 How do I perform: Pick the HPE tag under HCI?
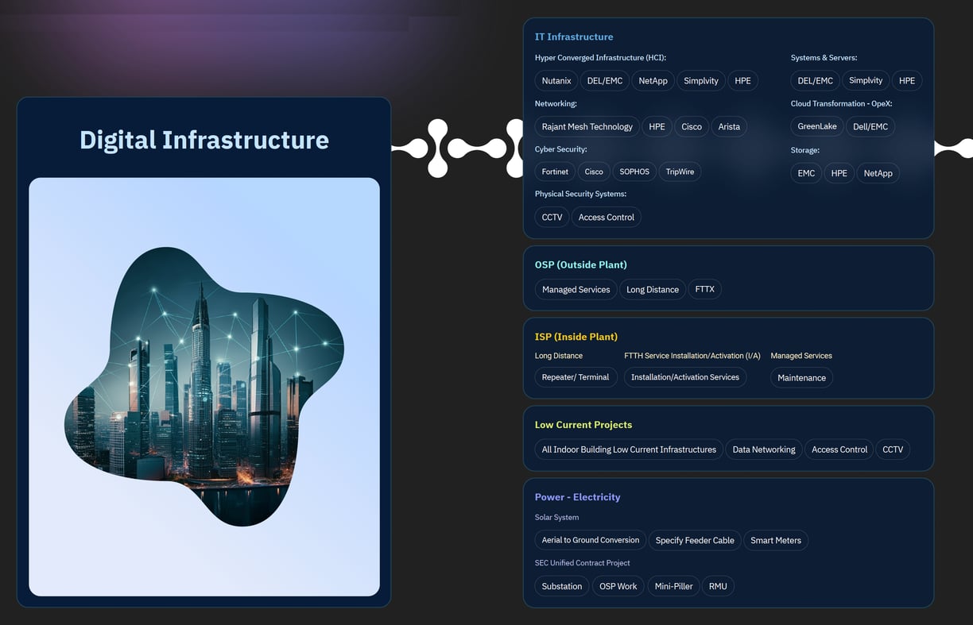742,81
